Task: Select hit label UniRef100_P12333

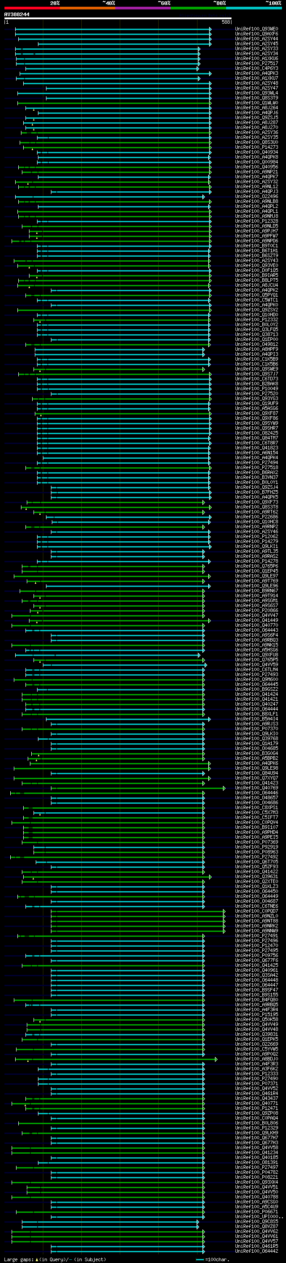Action: pyautogui.click(x=257, y=1073)
